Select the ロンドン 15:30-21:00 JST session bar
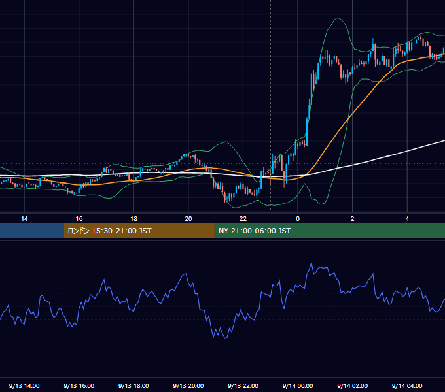 (x=139, y=231)
